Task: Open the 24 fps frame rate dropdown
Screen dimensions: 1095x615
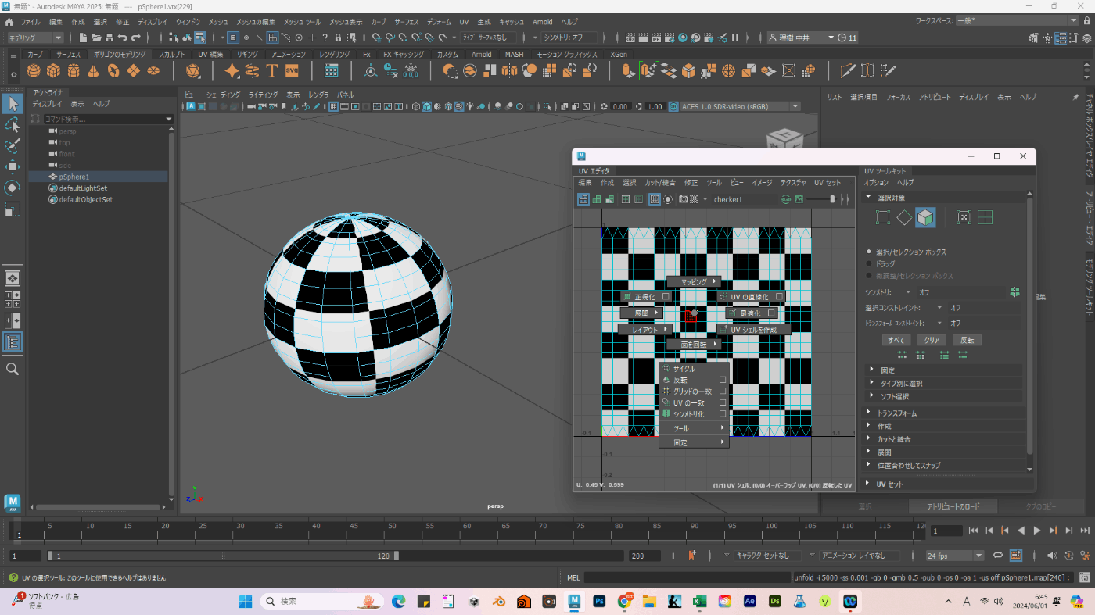Action: 954,556
